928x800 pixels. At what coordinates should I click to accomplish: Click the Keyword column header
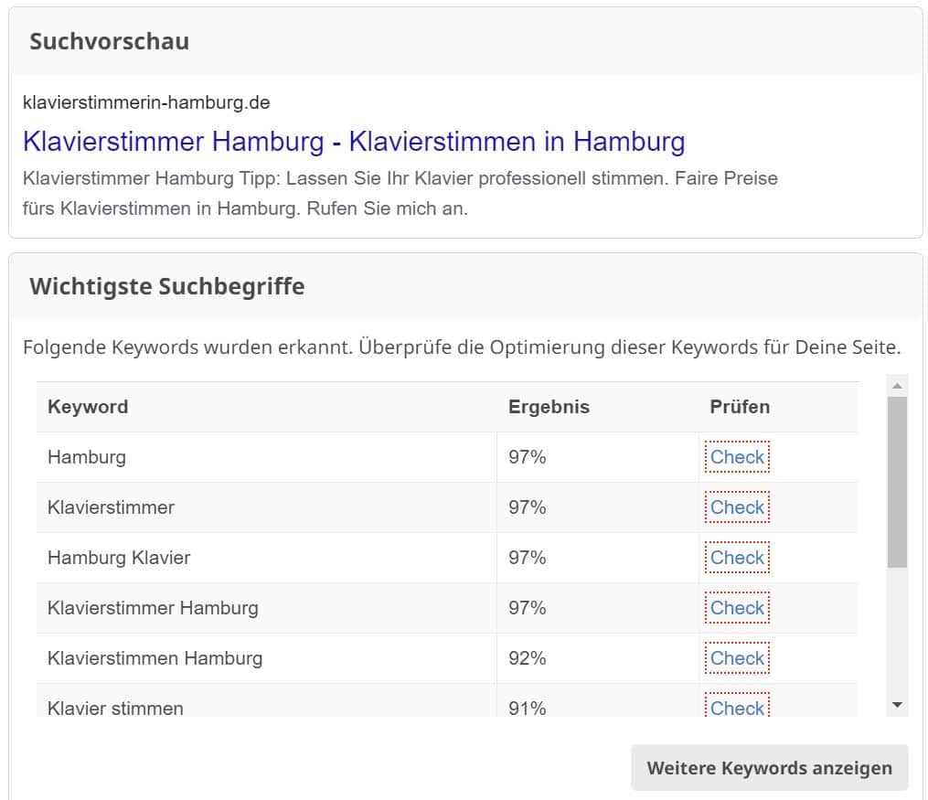click(88, 407)
